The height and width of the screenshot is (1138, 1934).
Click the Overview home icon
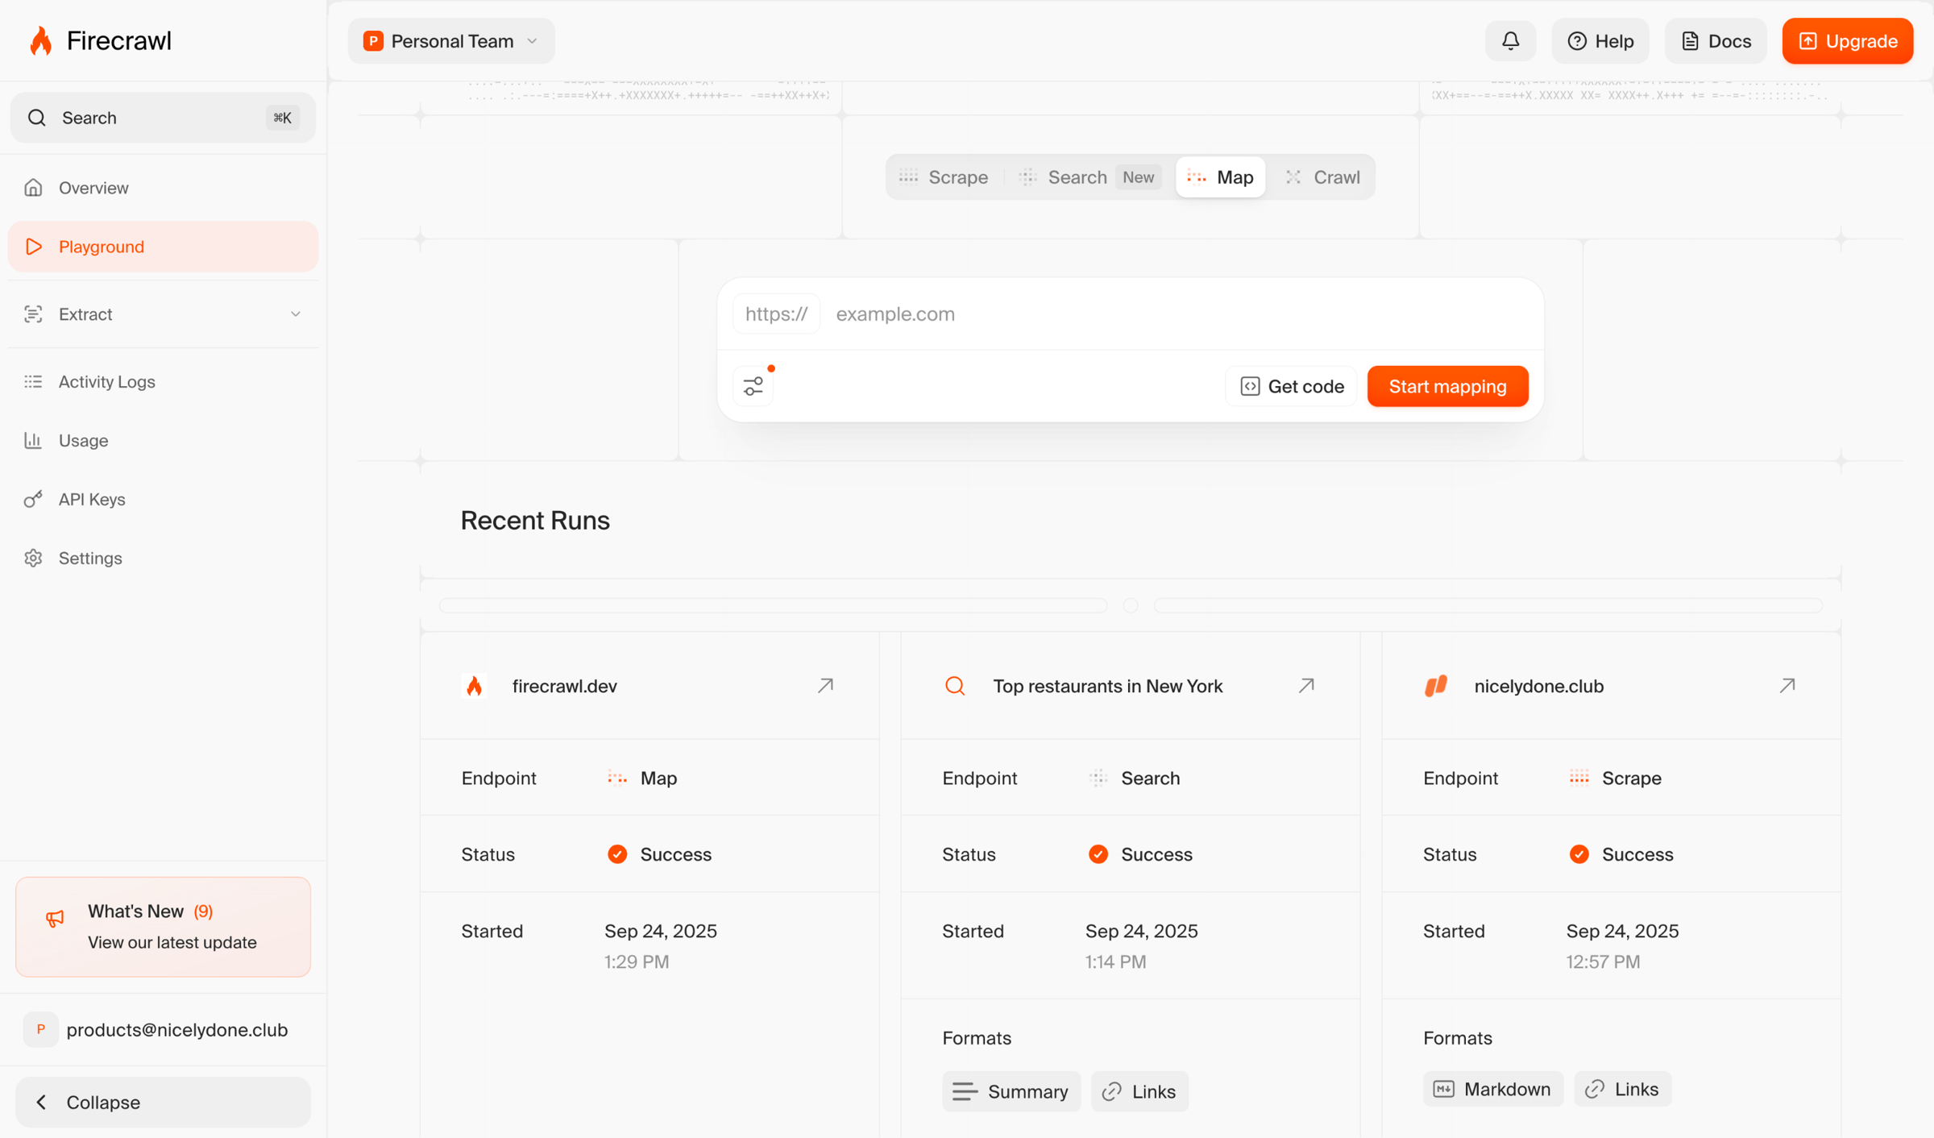click(33, 187)
